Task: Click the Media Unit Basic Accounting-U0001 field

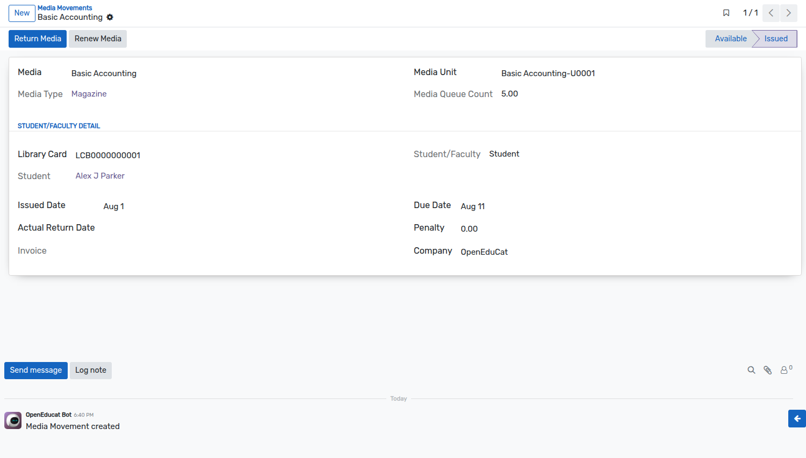Action: 548,73
